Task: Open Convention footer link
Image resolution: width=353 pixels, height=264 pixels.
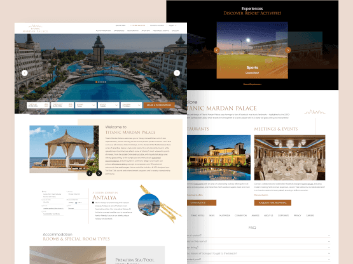Action: coord(240,216)
